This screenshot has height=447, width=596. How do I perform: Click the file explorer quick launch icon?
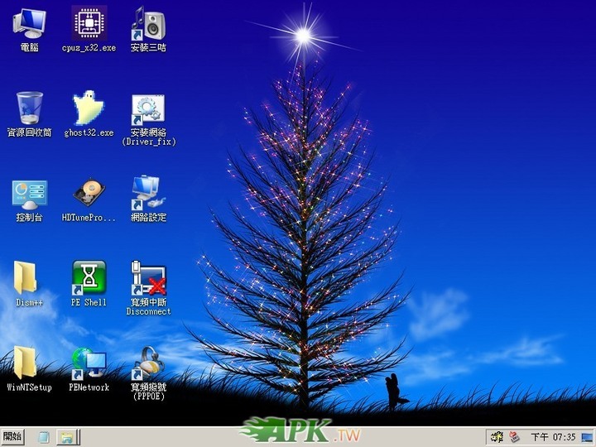[x=67, y=437]
